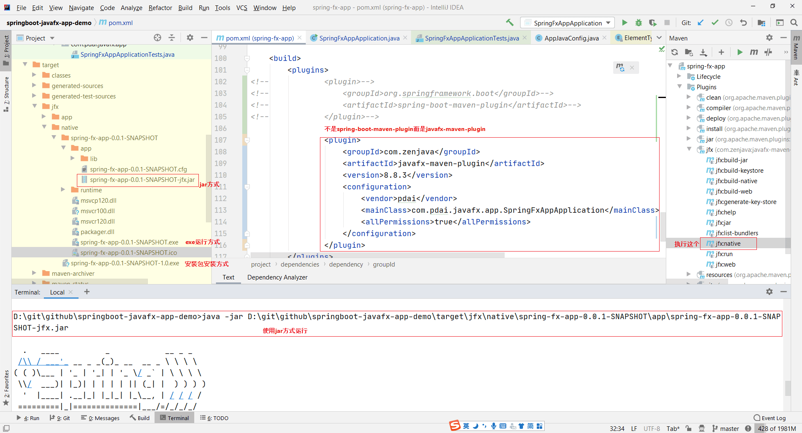The image size is (802, 433).
Task: Click the Debug bug icon
Action: 639,23
